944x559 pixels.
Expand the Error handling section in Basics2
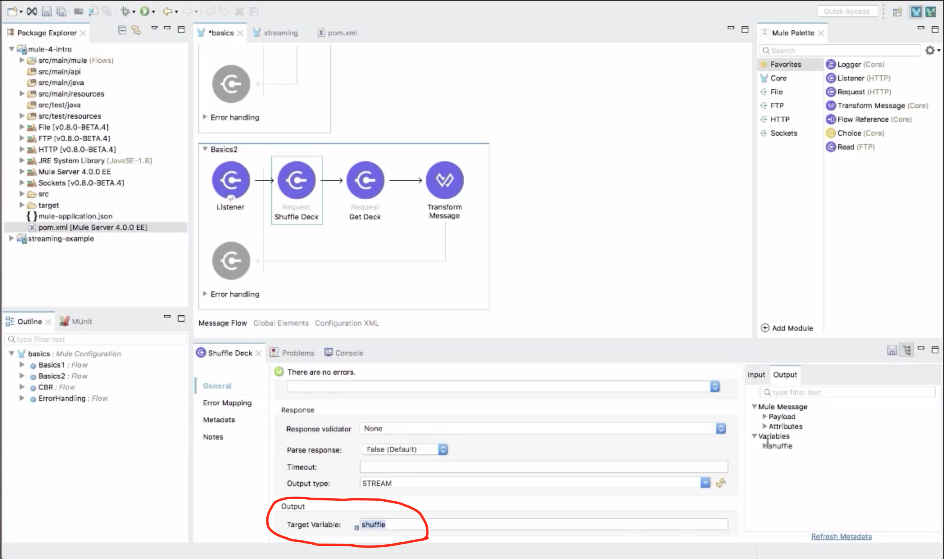[205, 294]
